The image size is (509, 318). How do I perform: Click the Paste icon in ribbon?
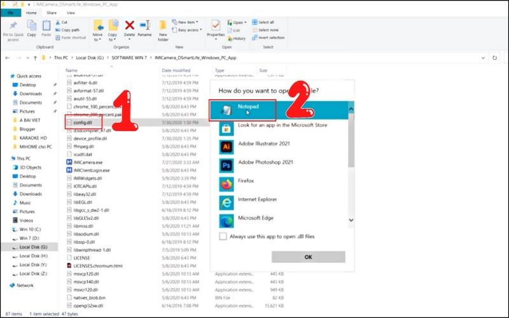tap(46, 25)
